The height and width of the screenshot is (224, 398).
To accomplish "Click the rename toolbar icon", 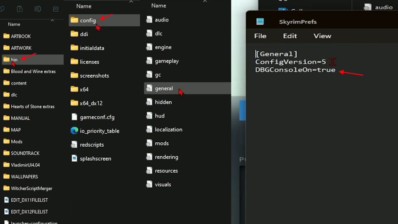I will click(38, 9).
